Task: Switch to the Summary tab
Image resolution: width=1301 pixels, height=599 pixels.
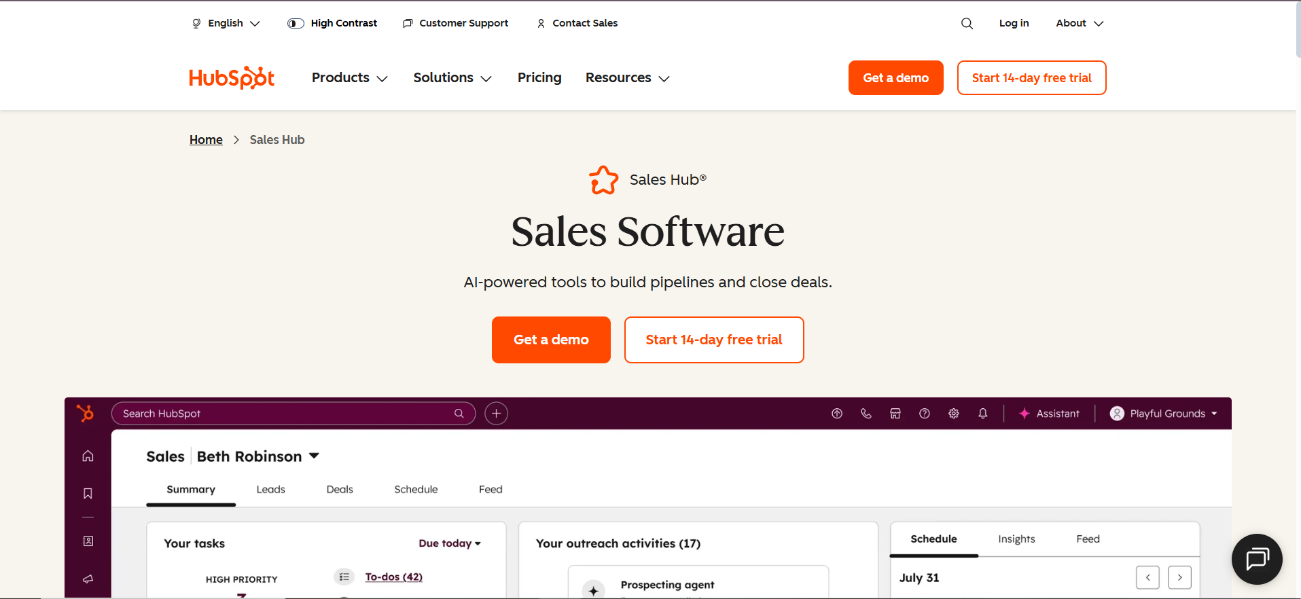Action: 191,490
